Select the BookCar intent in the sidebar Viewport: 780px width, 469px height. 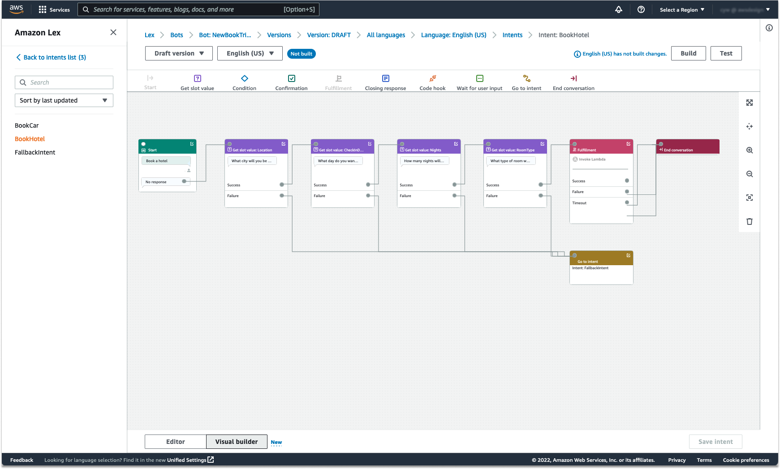(26, 125)
